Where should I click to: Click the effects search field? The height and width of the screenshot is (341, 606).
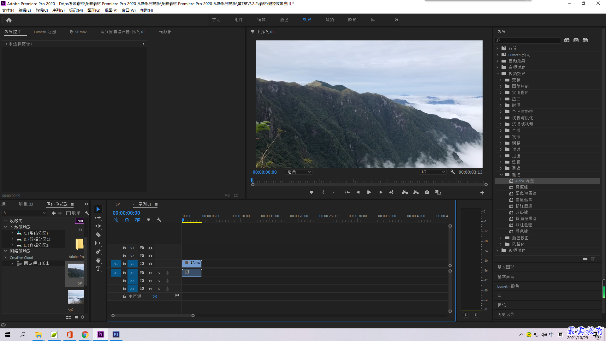tap(528, 40)
